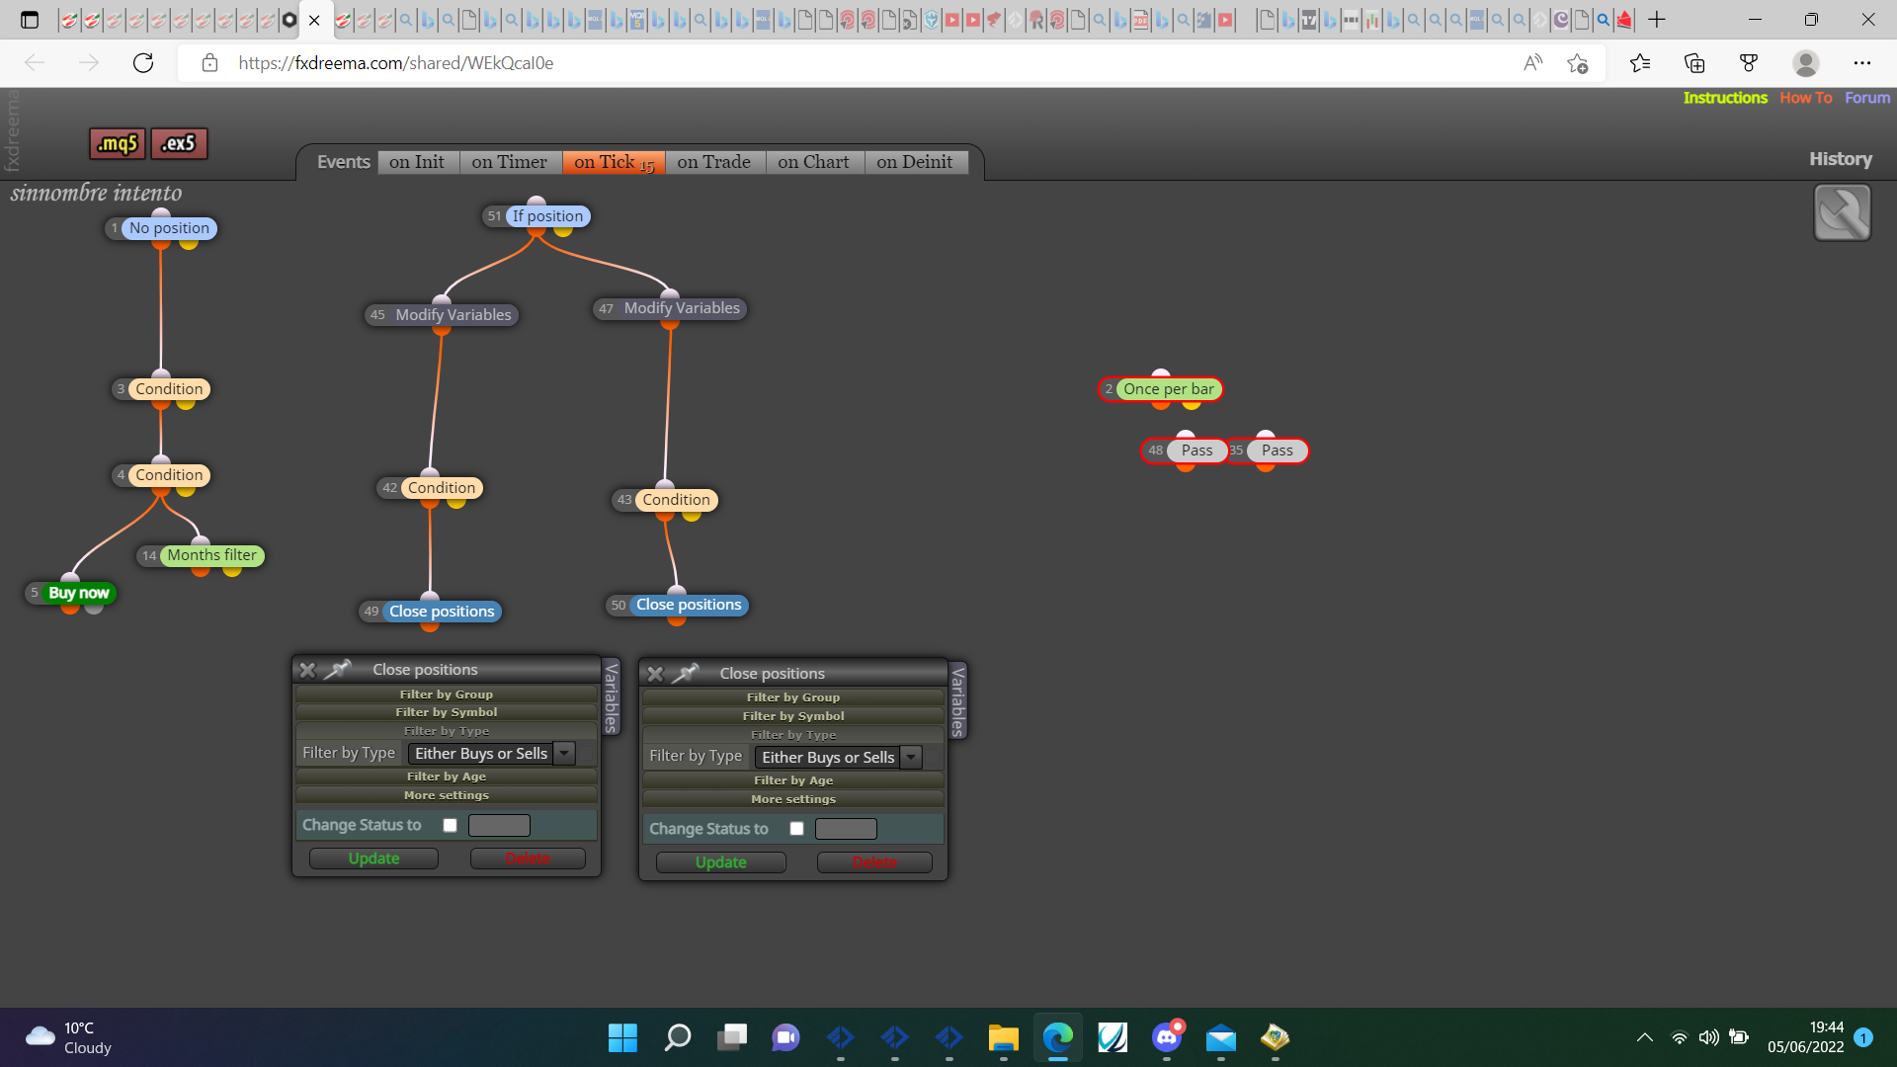Open the weather widget on taskbar
Screen dimensions: 1897x1067
point(69,1037)
